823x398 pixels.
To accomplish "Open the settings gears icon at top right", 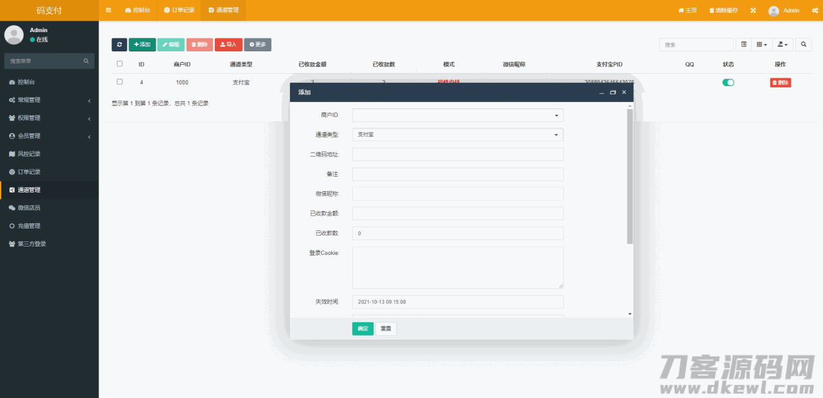I will click(814, 10).
